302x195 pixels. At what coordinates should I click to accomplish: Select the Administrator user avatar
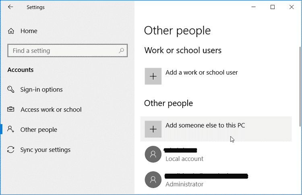[153, 180]
